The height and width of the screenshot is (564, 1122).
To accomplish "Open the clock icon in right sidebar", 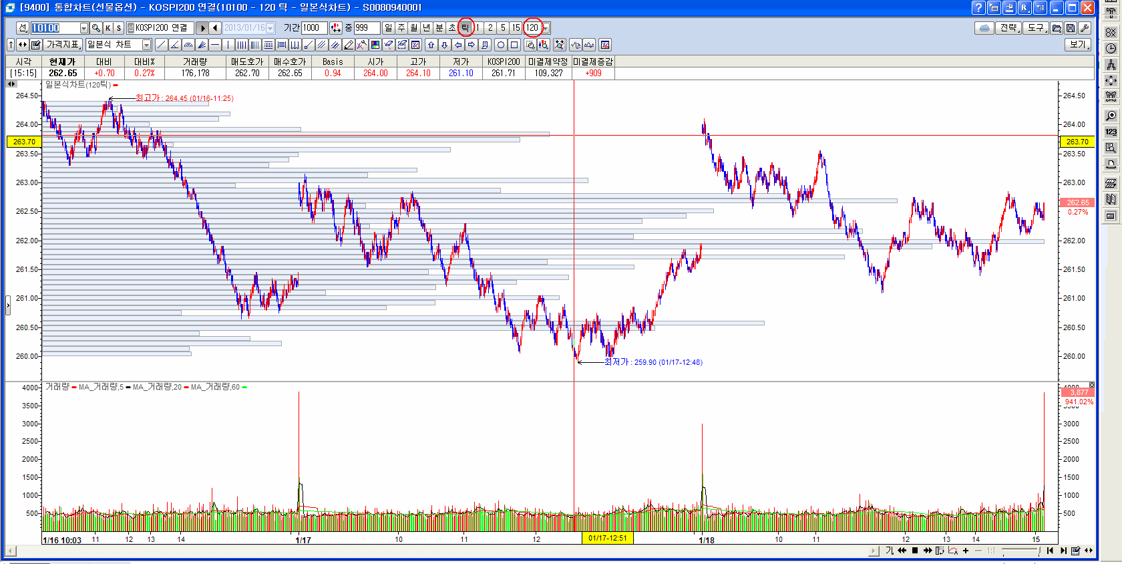I will point(1111,48).
